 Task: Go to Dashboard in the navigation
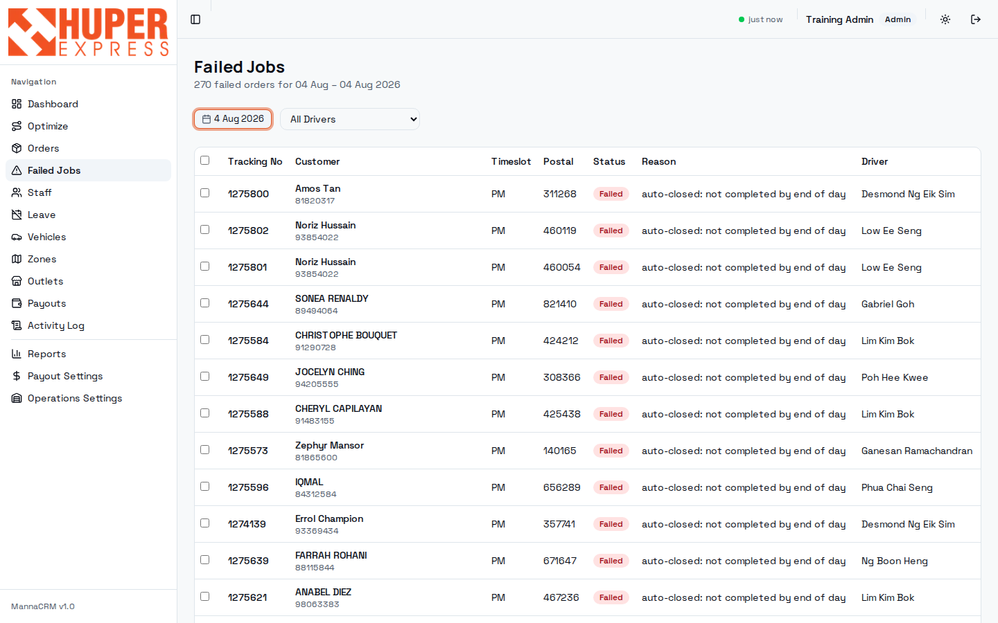pos(88,104)
